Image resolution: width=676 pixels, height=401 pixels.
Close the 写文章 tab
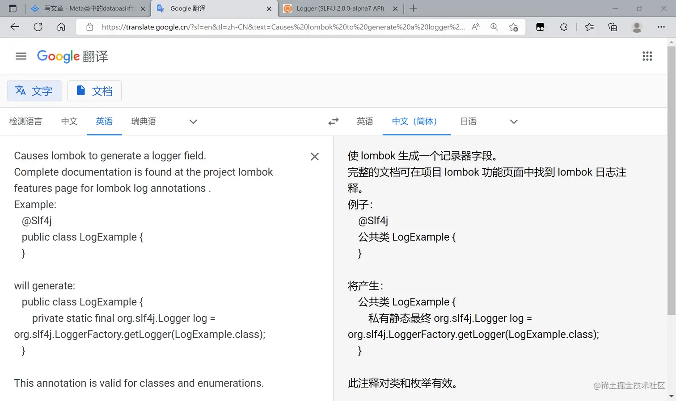click(x=143, y=8)
